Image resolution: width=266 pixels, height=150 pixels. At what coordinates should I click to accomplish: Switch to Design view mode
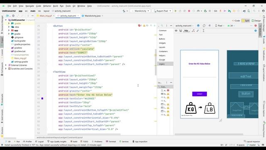tap(256, 20)
